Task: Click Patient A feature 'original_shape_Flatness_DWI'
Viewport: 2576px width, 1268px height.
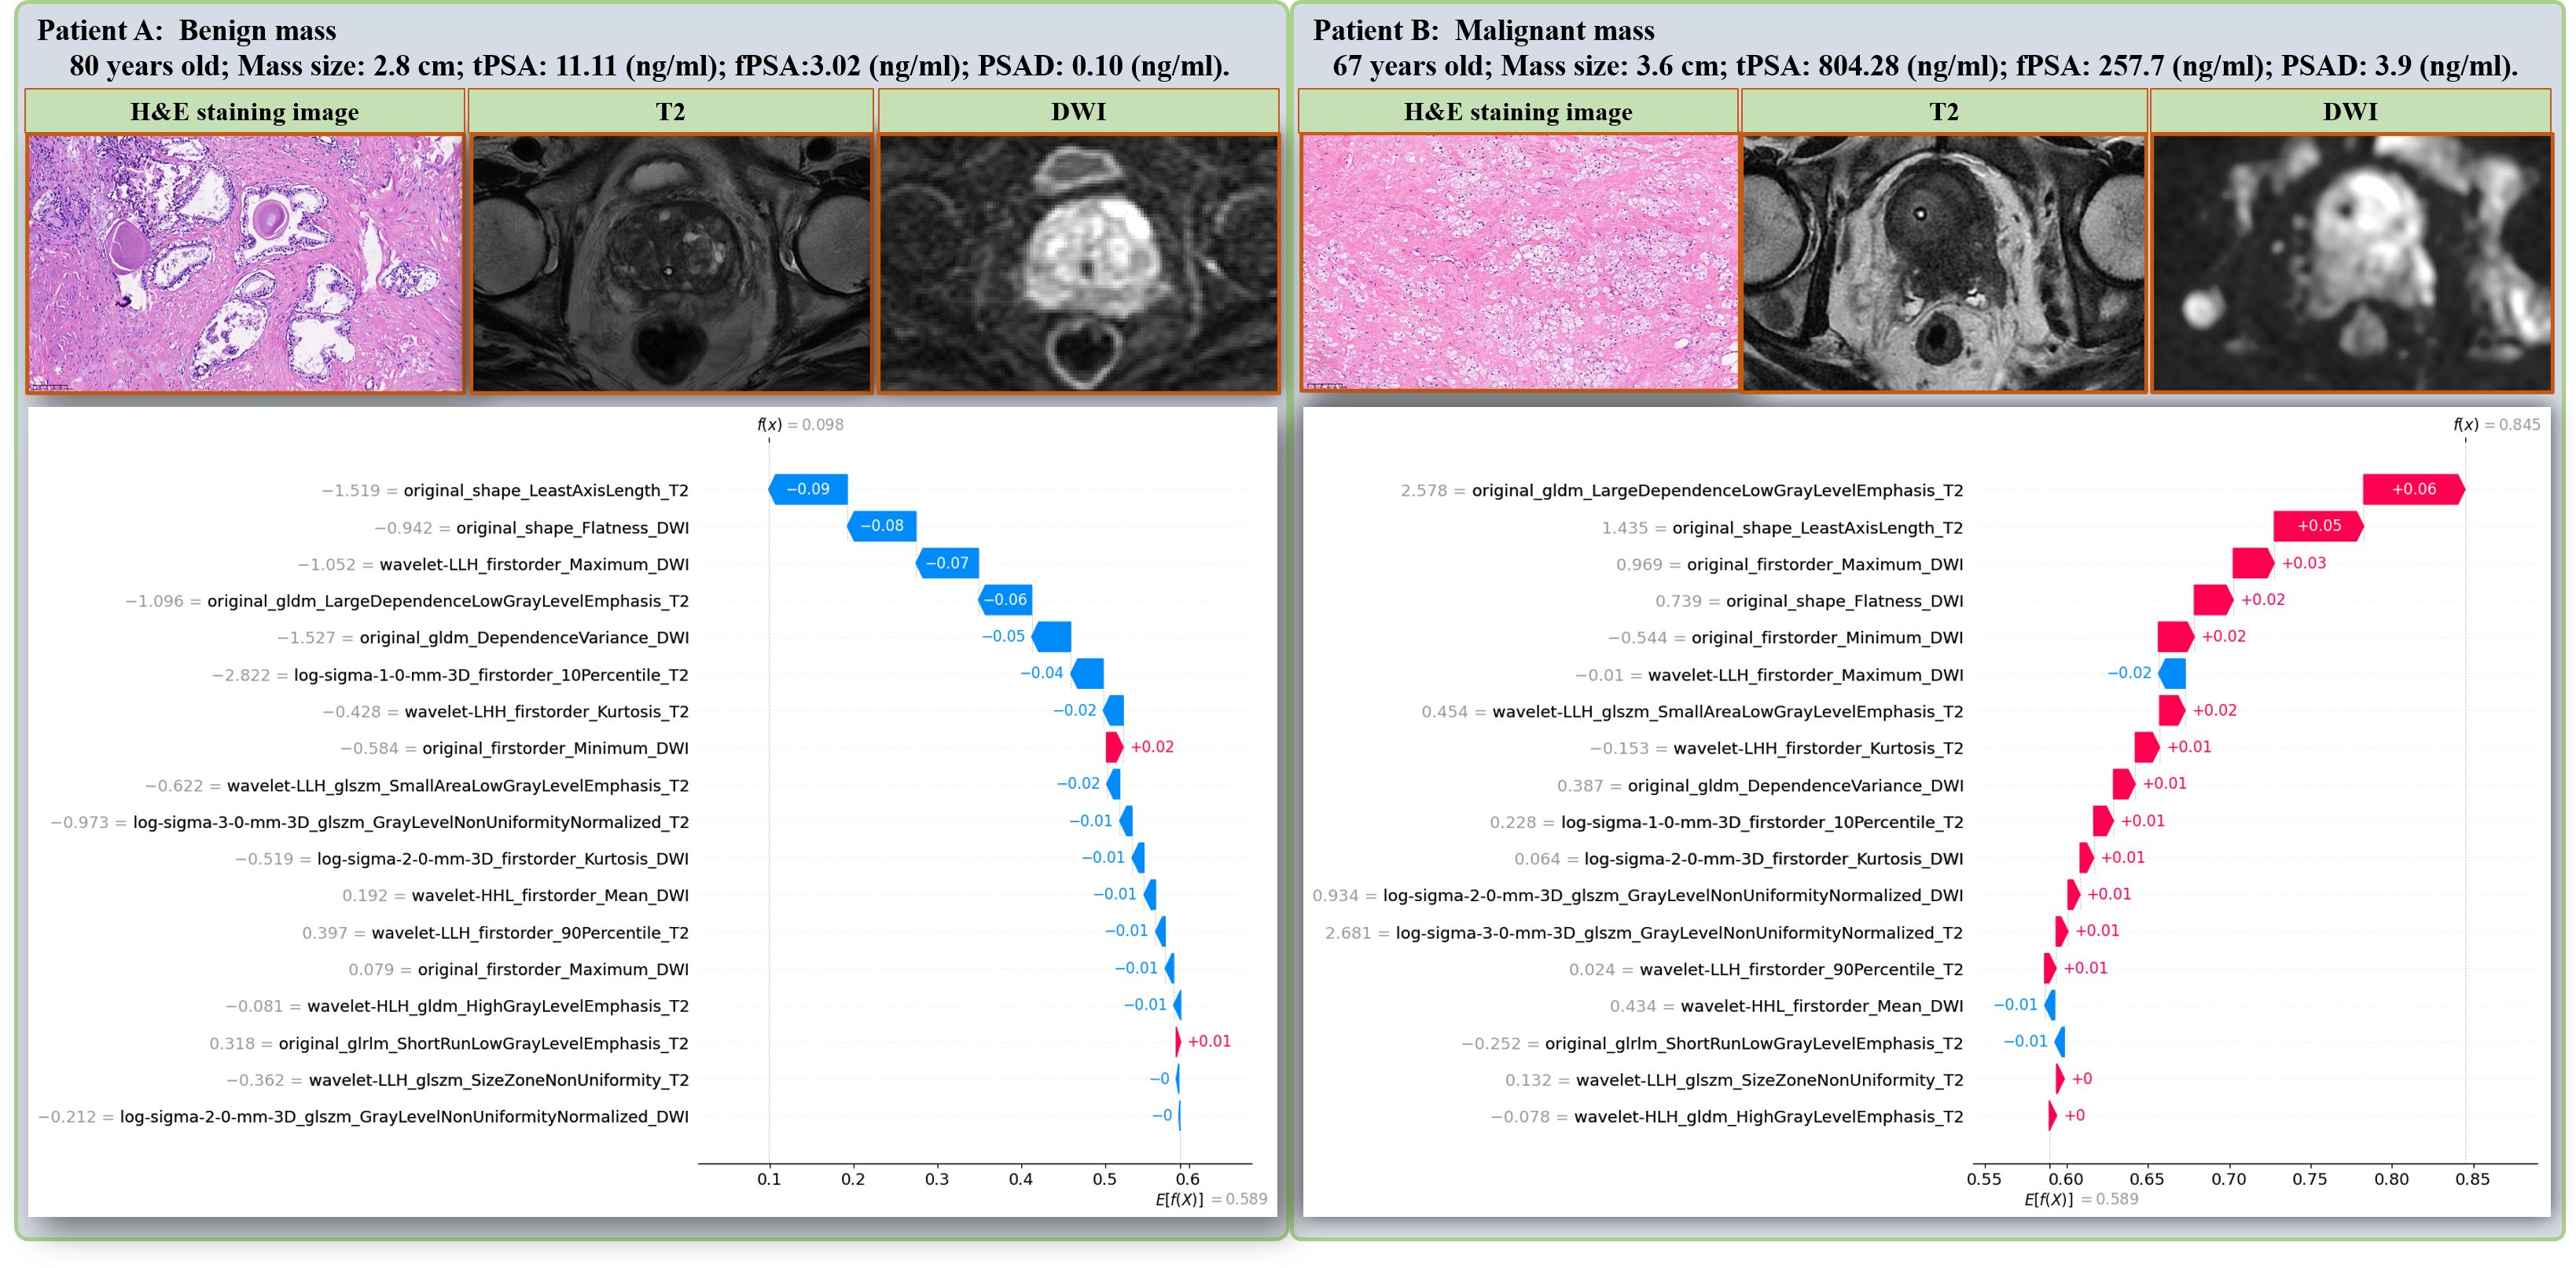Action: (x=572, y=528)
